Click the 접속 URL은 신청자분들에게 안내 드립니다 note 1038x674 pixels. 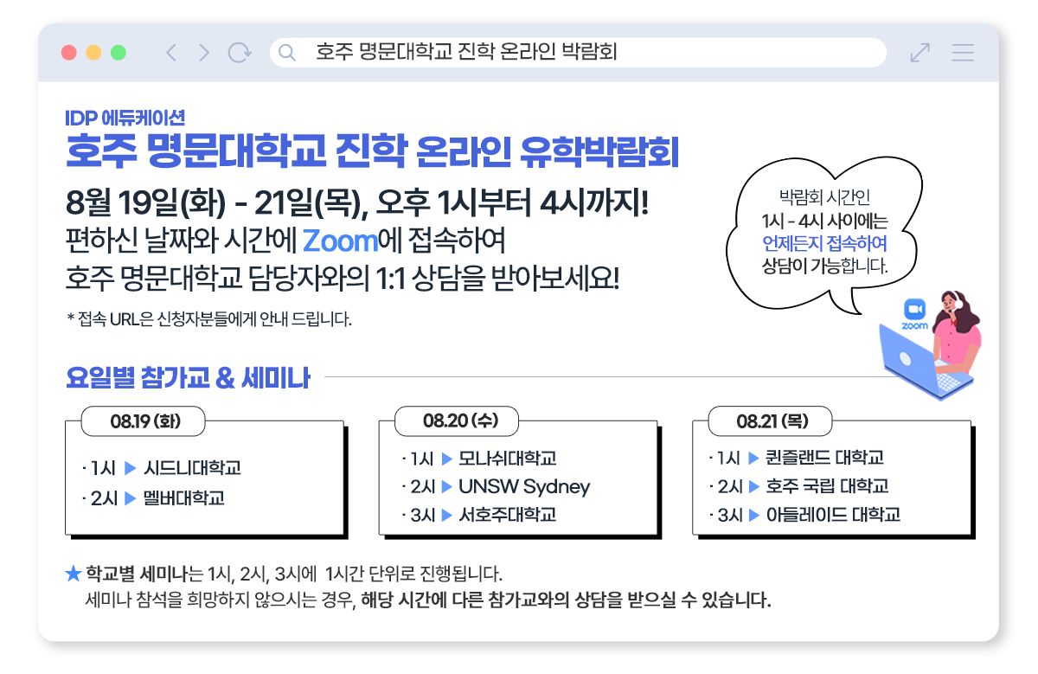[209, 319]
